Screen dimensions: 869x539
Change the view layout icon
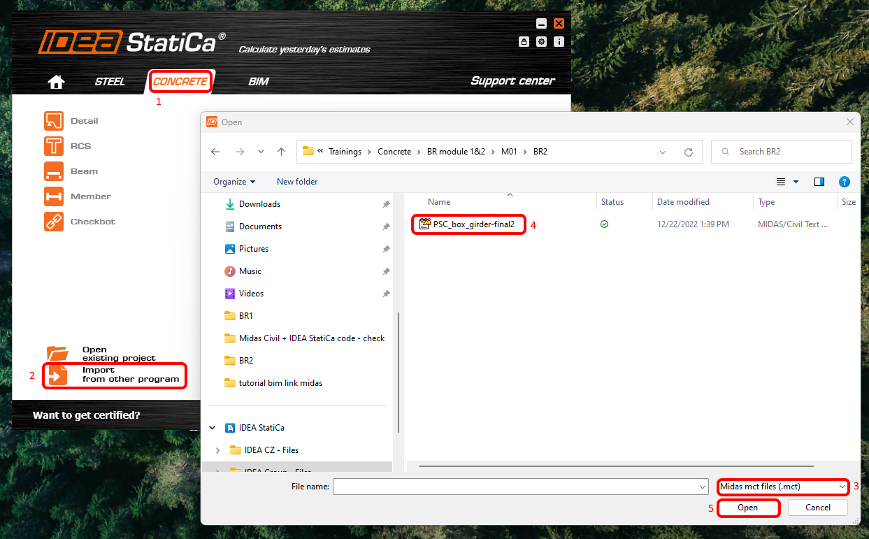pyautogui.click(x=781, y=182)
